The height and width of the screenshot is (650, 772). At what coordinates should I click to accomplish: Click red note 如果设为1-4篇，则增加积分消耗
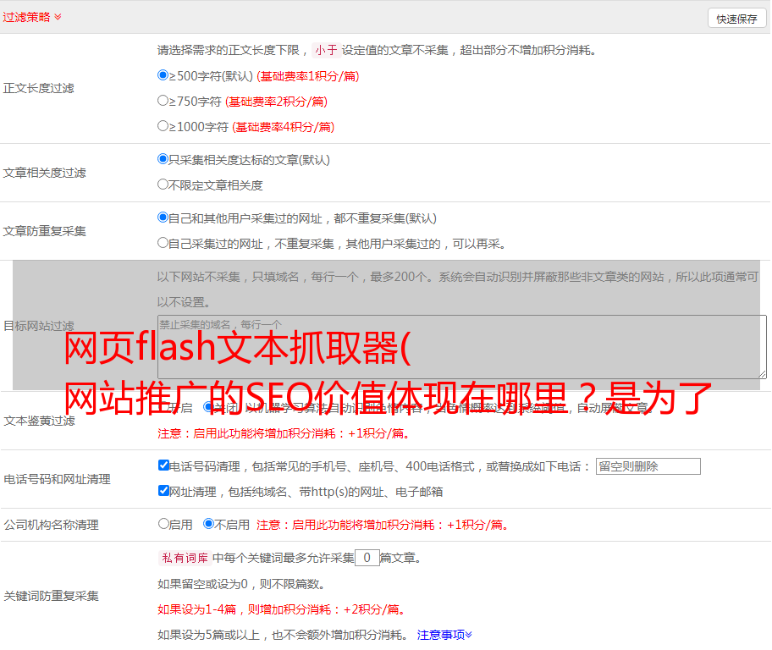282,609
